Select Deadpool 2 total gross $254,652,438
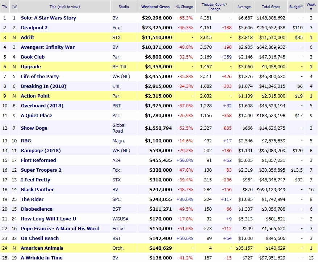This screenshot has width=318, height=262. tap(271, 27)
